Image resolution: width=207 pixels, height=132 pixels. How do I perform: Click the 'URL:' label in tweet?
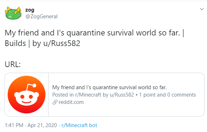pos(13,65)
